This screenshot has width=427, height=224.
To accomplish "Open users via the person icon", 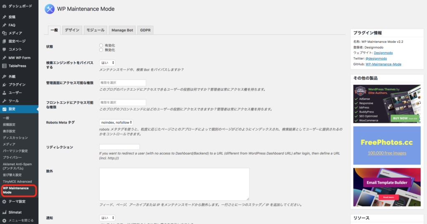I will point(4,93).
